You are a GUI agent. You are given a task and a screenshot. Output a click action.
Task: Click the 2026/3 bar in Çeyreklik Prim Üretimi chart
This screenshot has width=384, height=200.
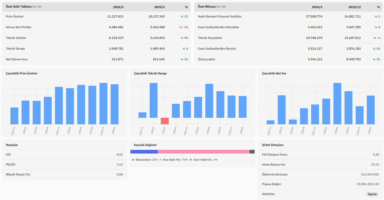click(115, 104)
